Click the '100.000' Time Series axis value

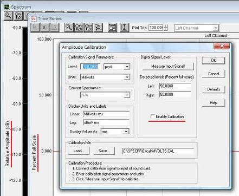pos(44,39)
